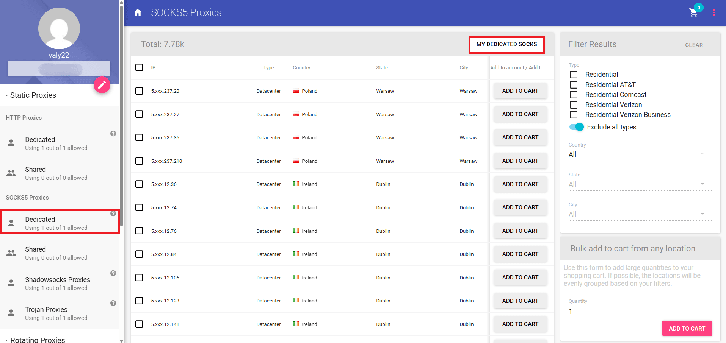Tick the Residential Comcast checkbox

574,95
